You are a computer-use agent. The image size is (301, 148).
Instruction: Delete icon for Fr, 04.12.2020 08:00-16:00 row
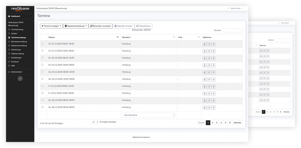(214, 87)
